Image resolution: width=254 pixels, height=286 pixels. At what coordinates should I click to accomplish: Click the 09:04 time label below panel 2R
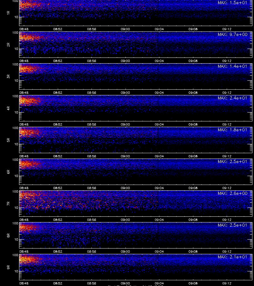(x=159, y=61)
